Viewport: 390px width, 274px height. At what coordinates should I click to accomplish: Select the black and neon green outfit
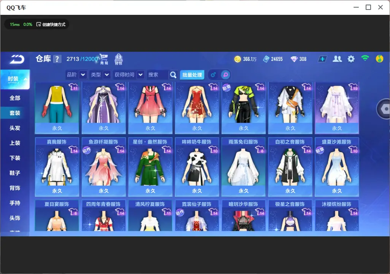click(244, 108)
